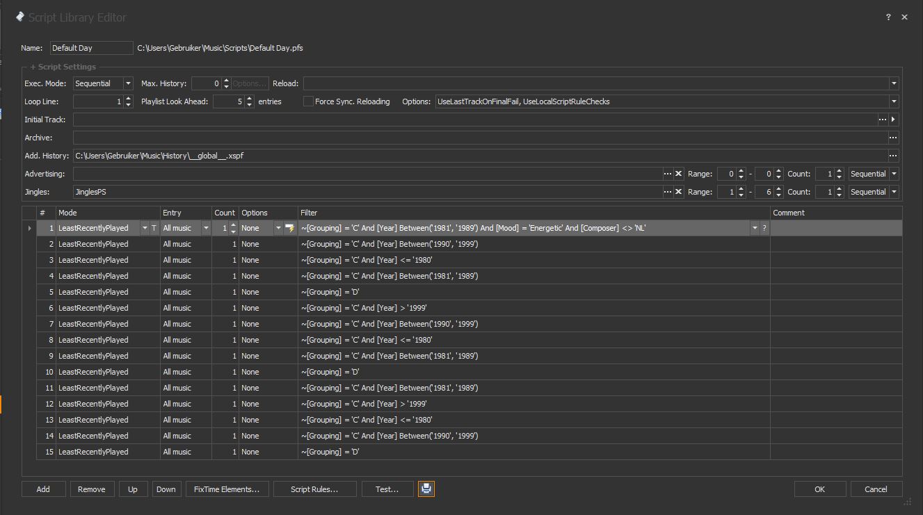
Task: Select row 5 with filter Grouping = 'D'
Action: (462, 292)
